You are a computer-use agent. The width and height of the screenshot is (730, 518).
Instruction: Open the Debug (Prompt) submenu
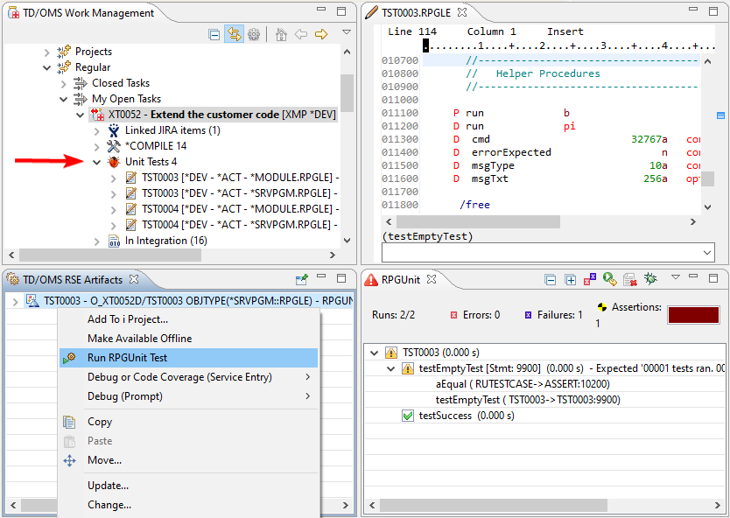188,396
